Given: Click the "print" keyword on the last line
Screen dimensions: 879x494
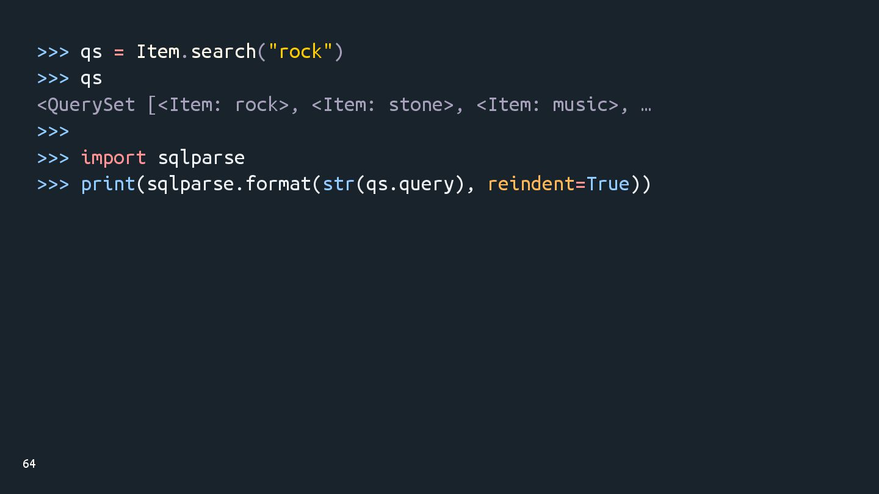Looking at the screenshot, I should (108, 184).
